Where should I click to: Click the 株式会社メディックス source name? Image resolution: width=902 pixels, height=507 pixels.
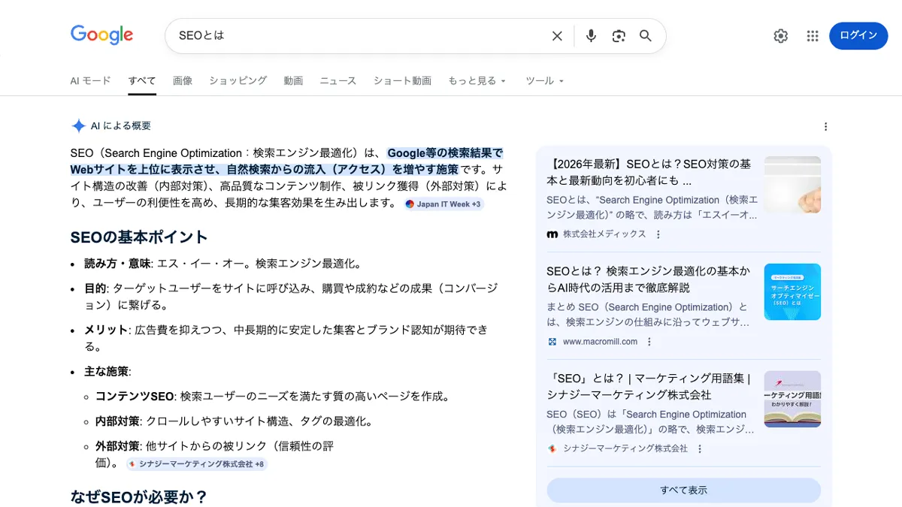tap(604, 234)
